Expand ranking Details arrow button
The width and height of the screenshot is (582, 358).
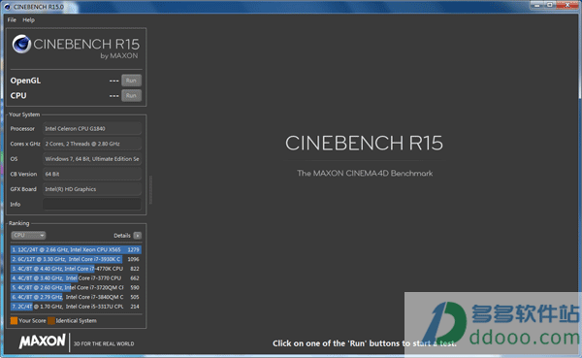coord(138,236)
